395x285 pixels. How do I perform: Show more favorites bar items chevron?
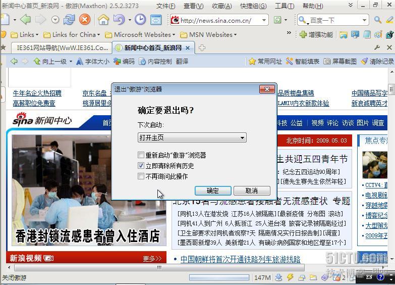coord(289,33)
